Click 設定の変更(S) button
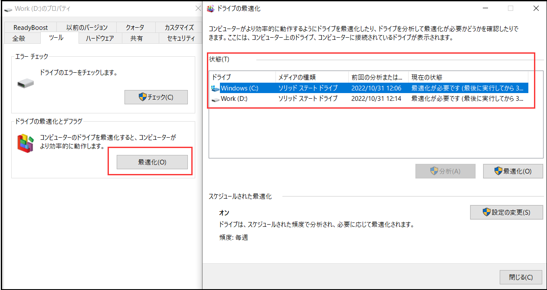Screen dimensions: 547x290 pos(506,213)
